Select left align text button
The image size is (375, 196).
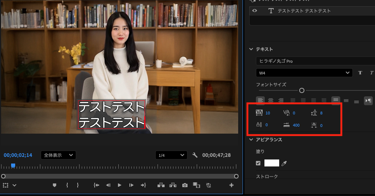(x=260, y=100)
